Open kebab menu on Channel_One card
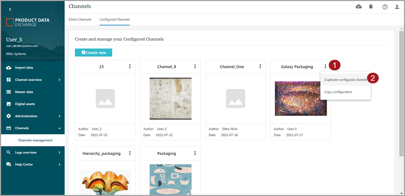Image resolution: width=405 pixels, height=196 pixels. coord(260,66)
